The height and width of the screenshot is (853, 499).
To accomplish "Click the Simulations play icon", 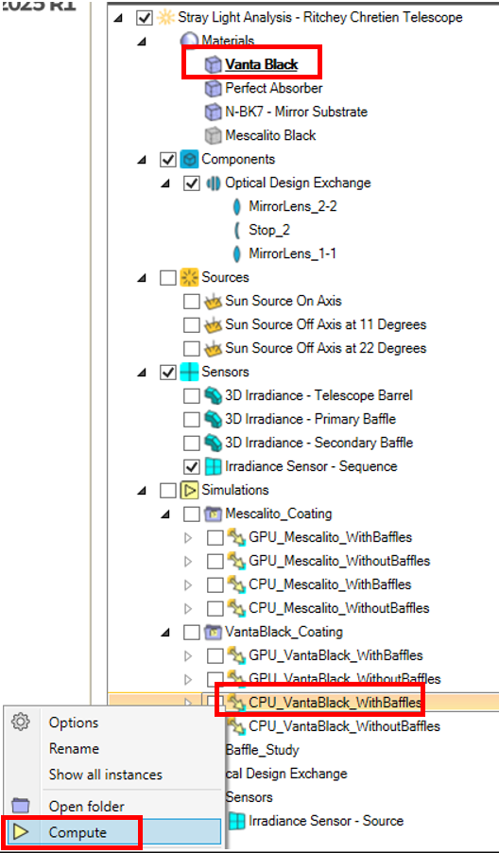I will click(189, 490).
